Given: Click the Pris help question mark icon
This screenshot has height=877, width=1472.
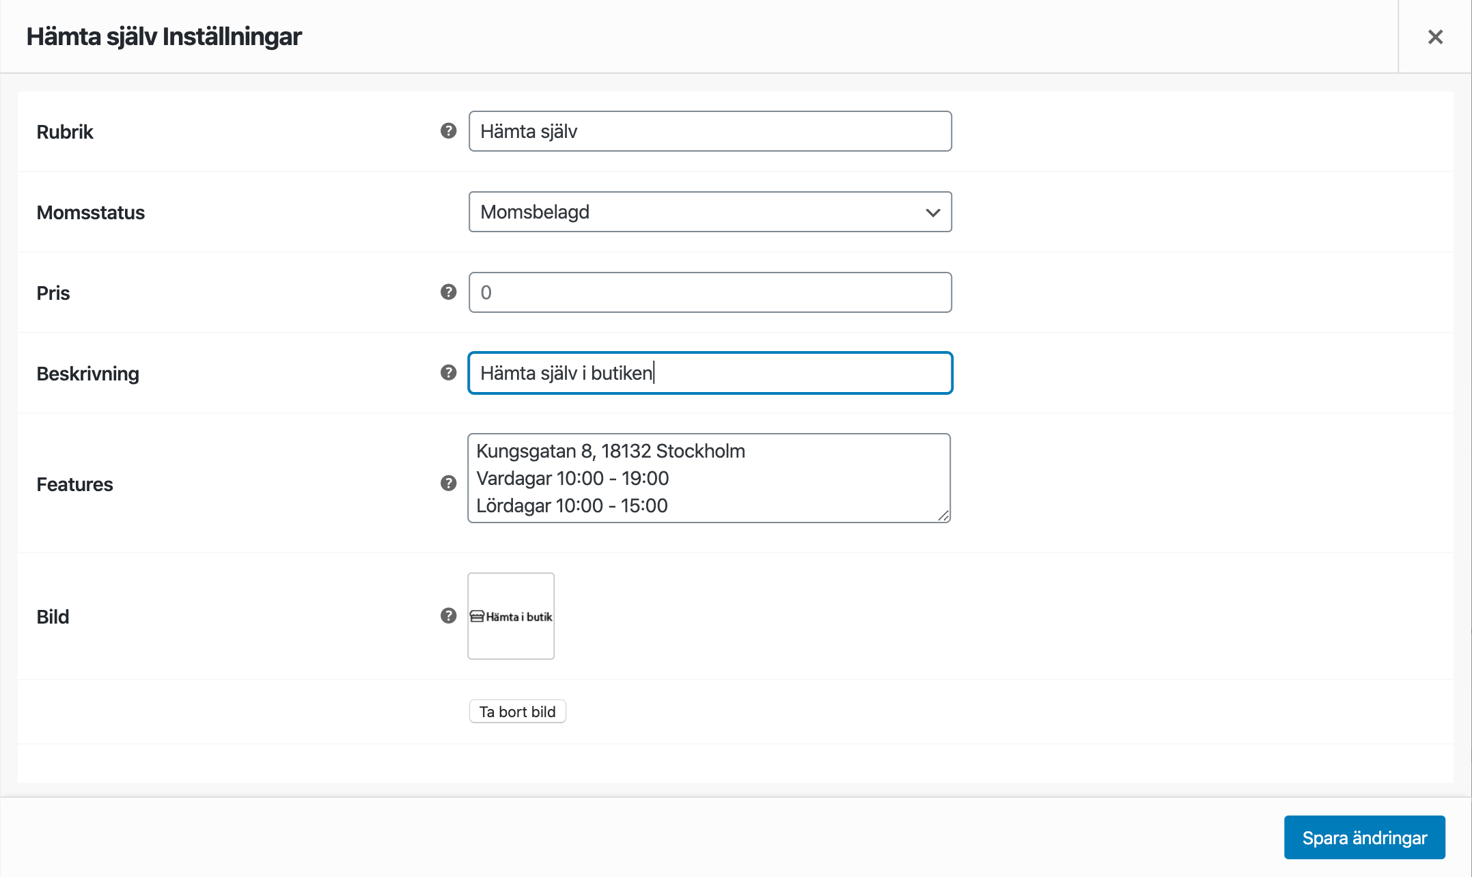Looking at the screenshot, I should pyautogui.click(x=448, y=292).
